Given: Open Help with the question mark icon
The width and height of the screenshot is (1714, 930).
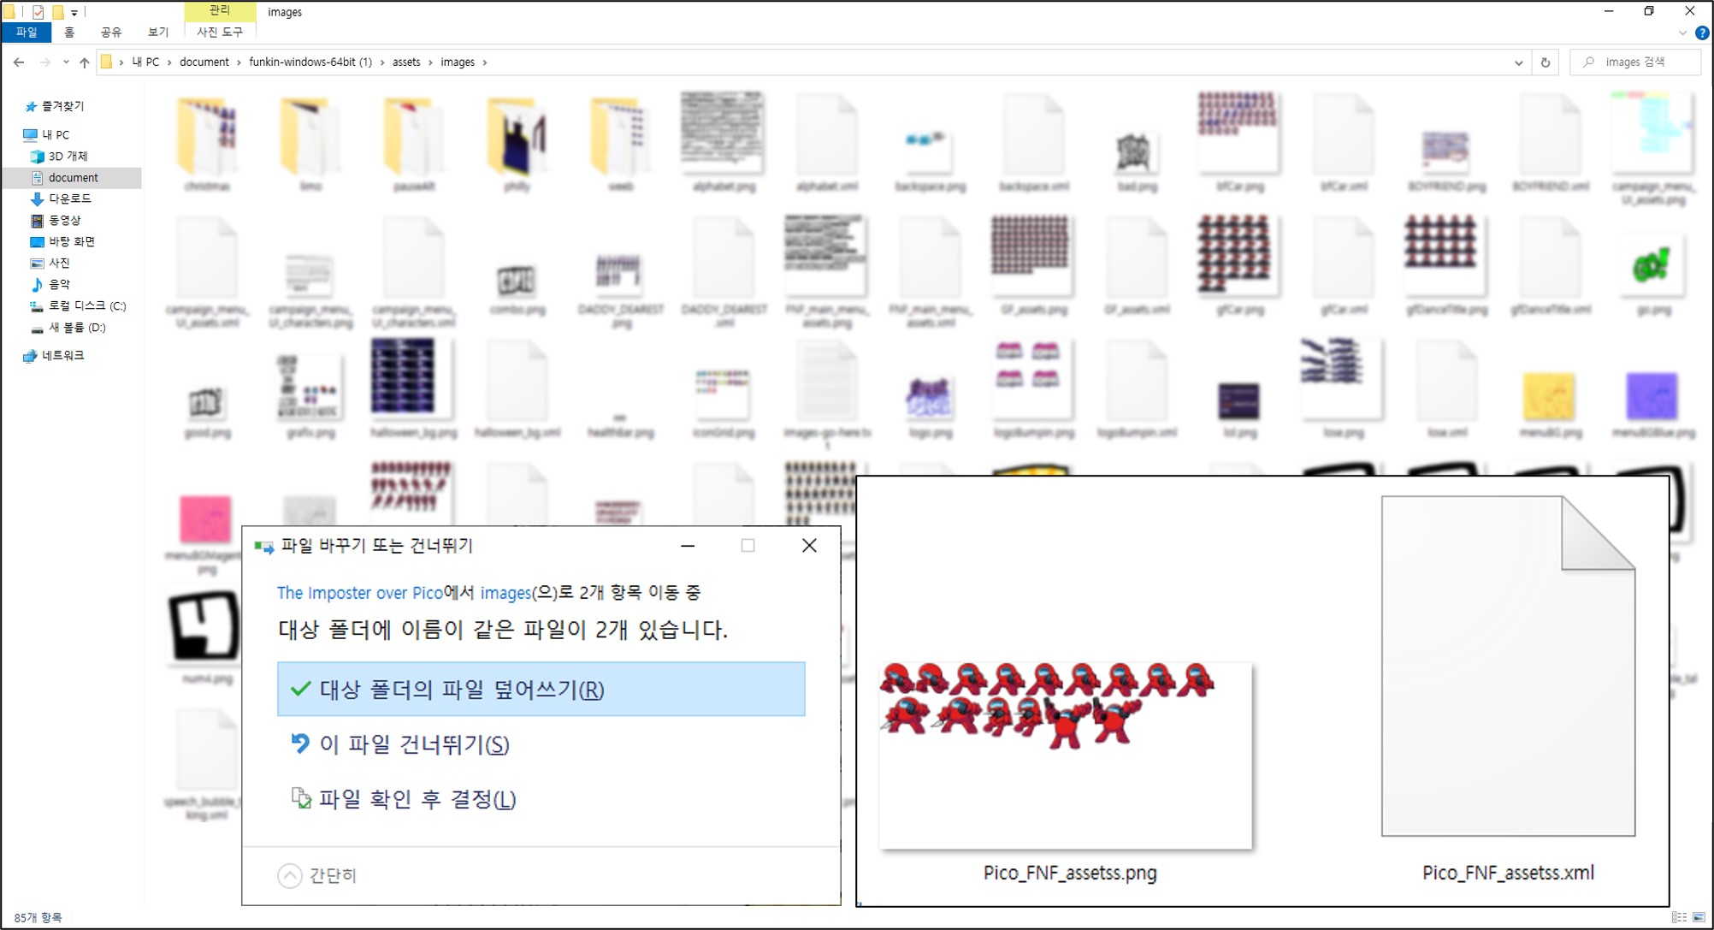Looking at the screenshot, I should click(x=1702, y=33).
